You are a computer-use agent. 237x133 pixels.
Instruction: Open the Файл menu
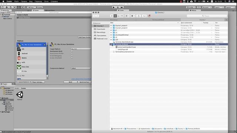[x=16, y=1]
